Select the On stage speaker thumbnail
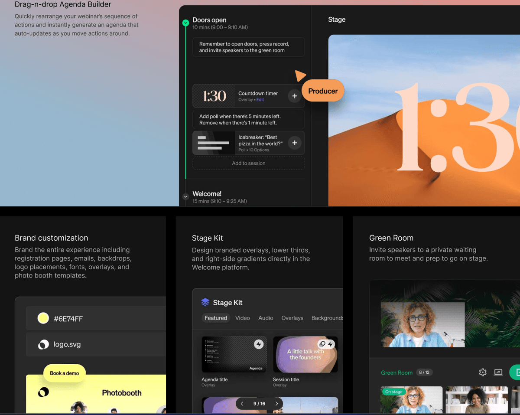This screenshot has height=415, width=520. 411,400
